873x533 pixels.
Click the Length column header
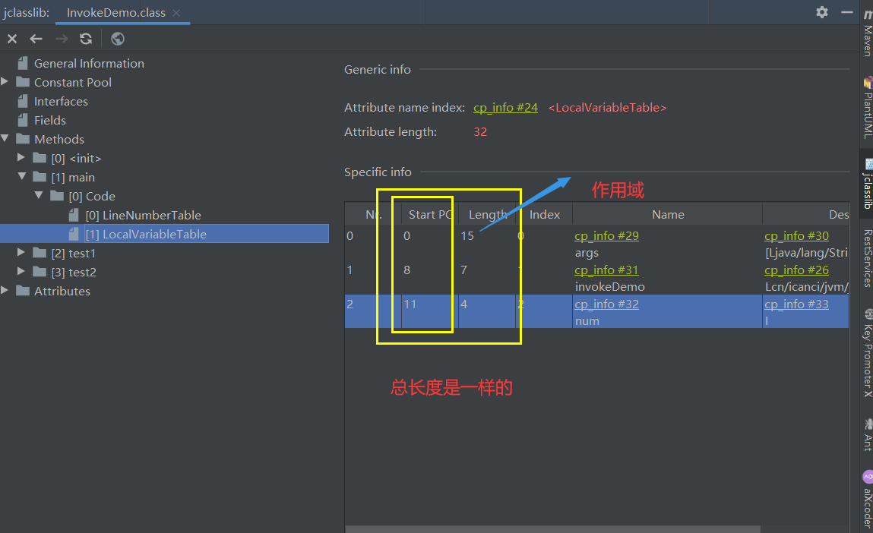coord(487,215)
